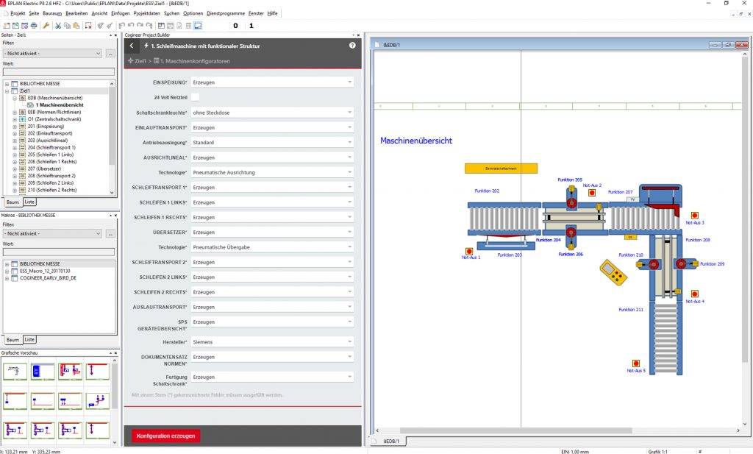
Task: Click the scissors cut icon
Action: [x=57, y=26]
